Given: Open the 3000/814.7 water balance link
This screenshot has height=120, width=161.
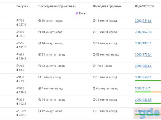Looking at the screenshot, I should (143, 88).
